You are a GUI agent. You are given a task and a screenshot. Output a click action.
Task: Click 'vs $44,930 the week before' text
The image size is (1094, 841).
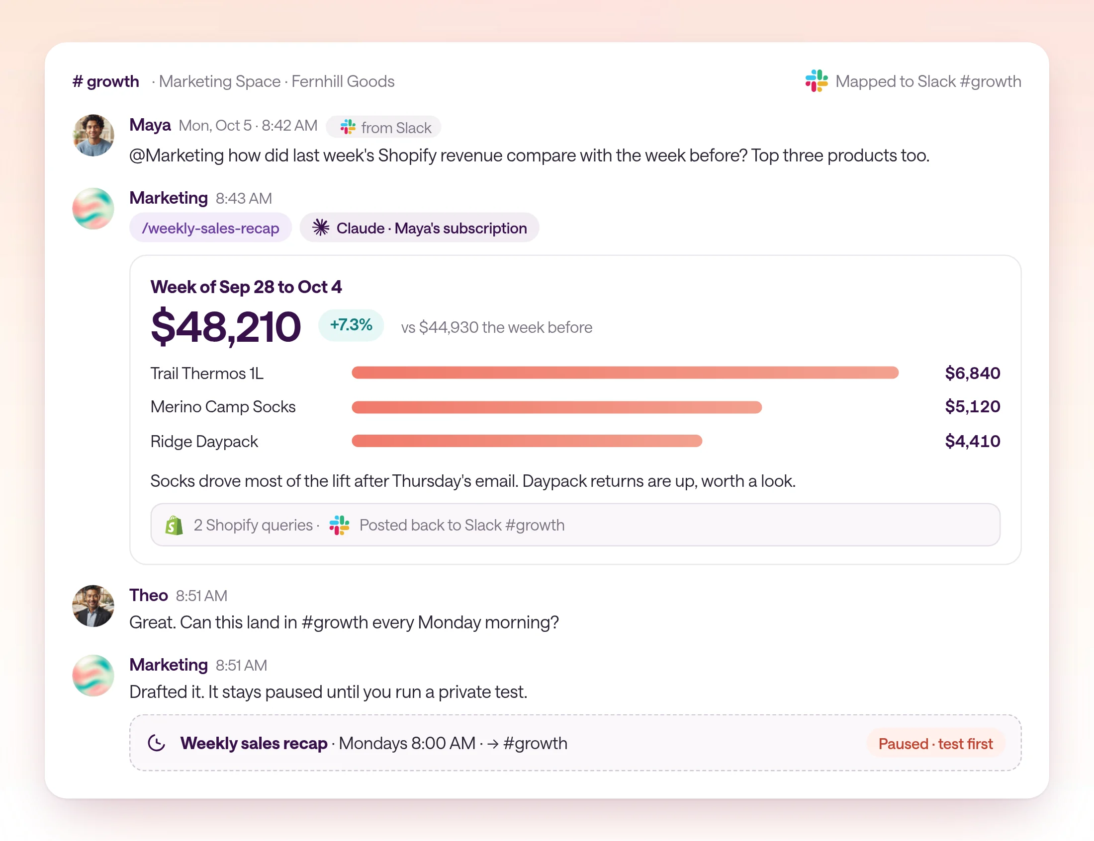point(496,327)
